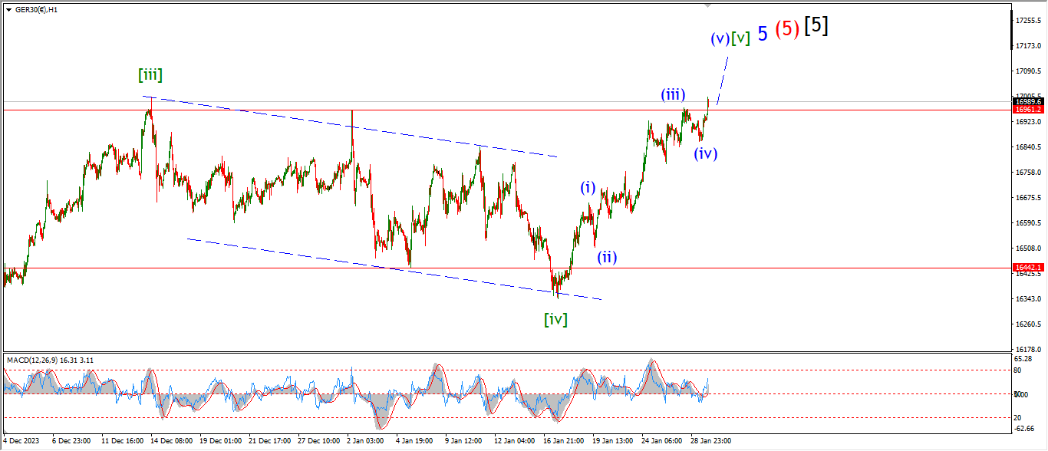The image size is (1048, 451).
Task: Select the green [iv] wave label
Action: [556, 319]
